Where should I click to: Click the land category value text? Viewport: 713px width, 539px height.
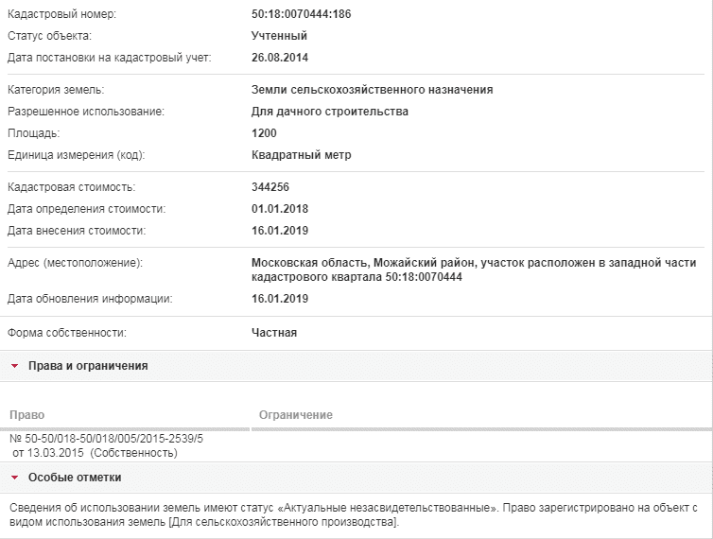click(372, 90)
